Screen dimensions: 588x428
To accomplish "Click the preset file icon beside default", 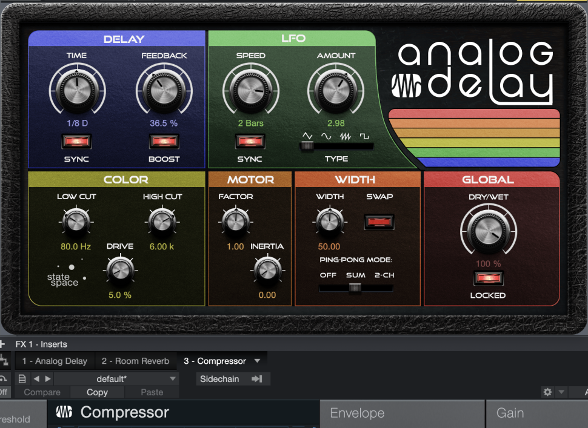I will [x=22, y=379].
